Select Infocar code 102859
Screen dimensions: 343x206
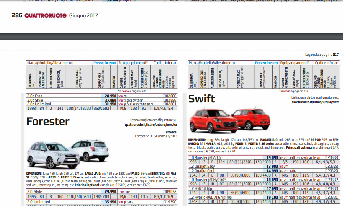pos(170,100)
